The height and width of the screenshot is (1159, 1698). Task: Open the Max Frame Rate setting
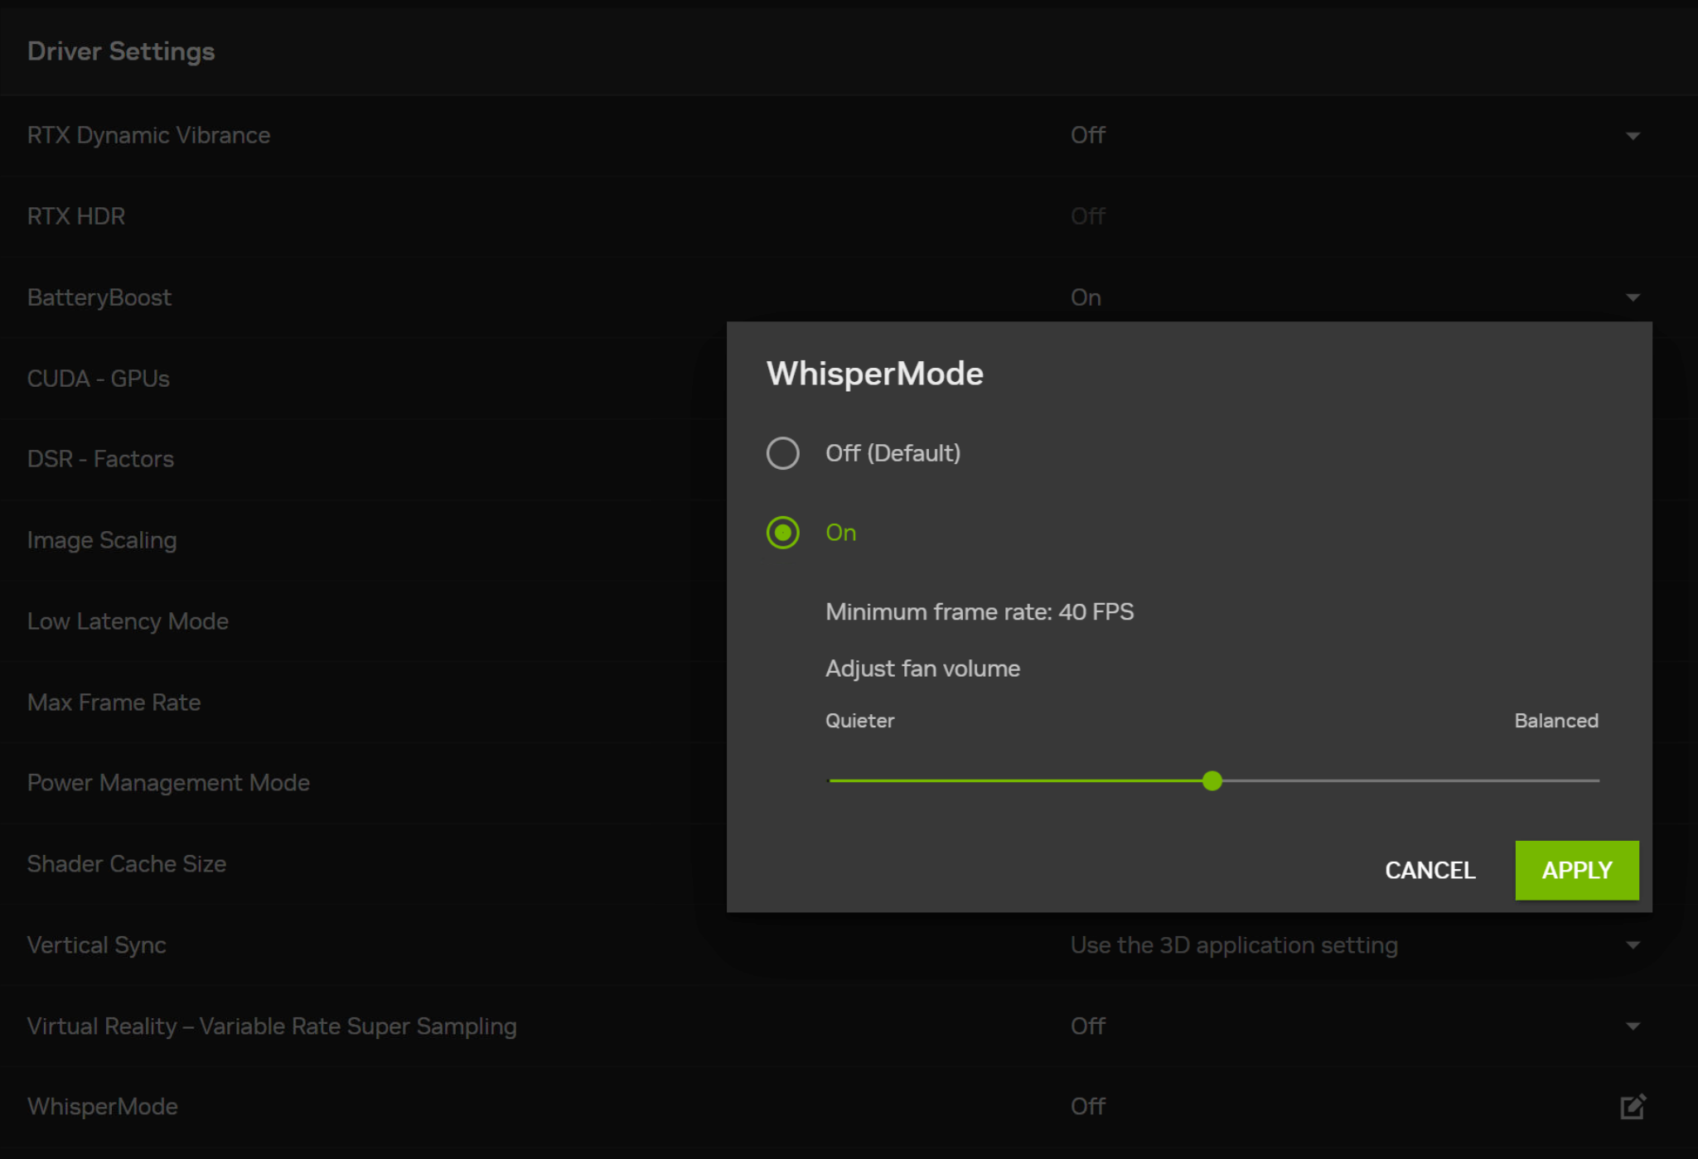(114, 702)
